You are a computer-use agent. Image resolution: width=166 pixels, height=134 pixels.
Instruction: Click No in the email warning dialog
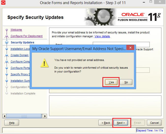click(x=126, y=82)
